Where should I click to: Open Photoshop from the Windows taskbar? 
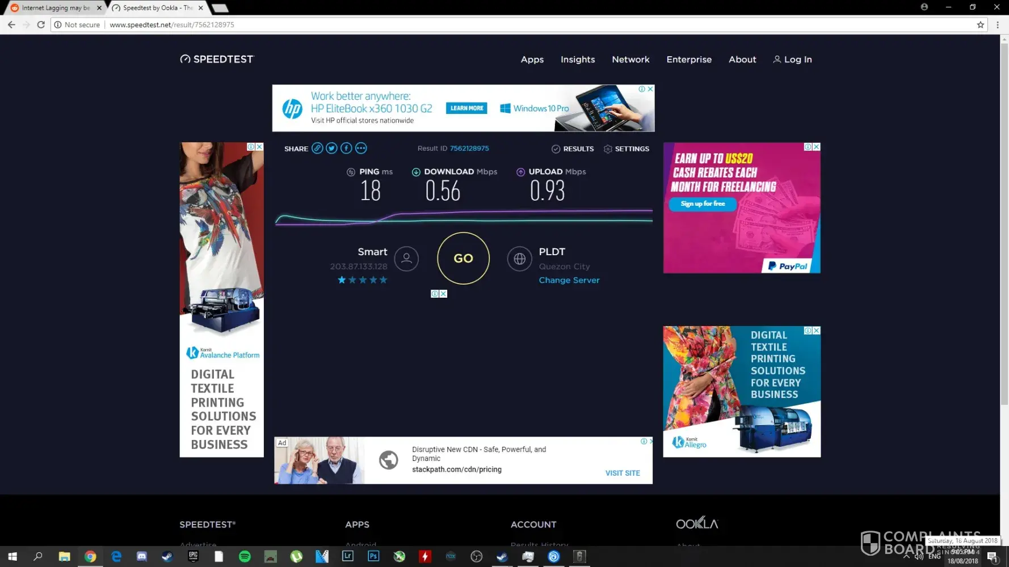pyautogui.click(x=373, y=556)
